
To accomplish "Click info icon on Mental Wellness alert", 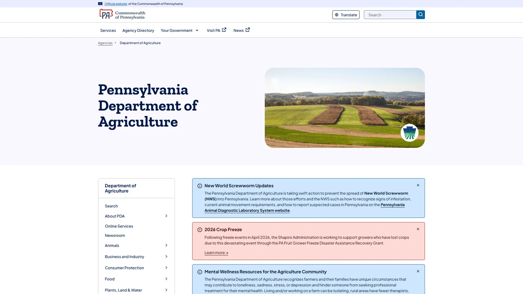I will [x=200, y=272].
